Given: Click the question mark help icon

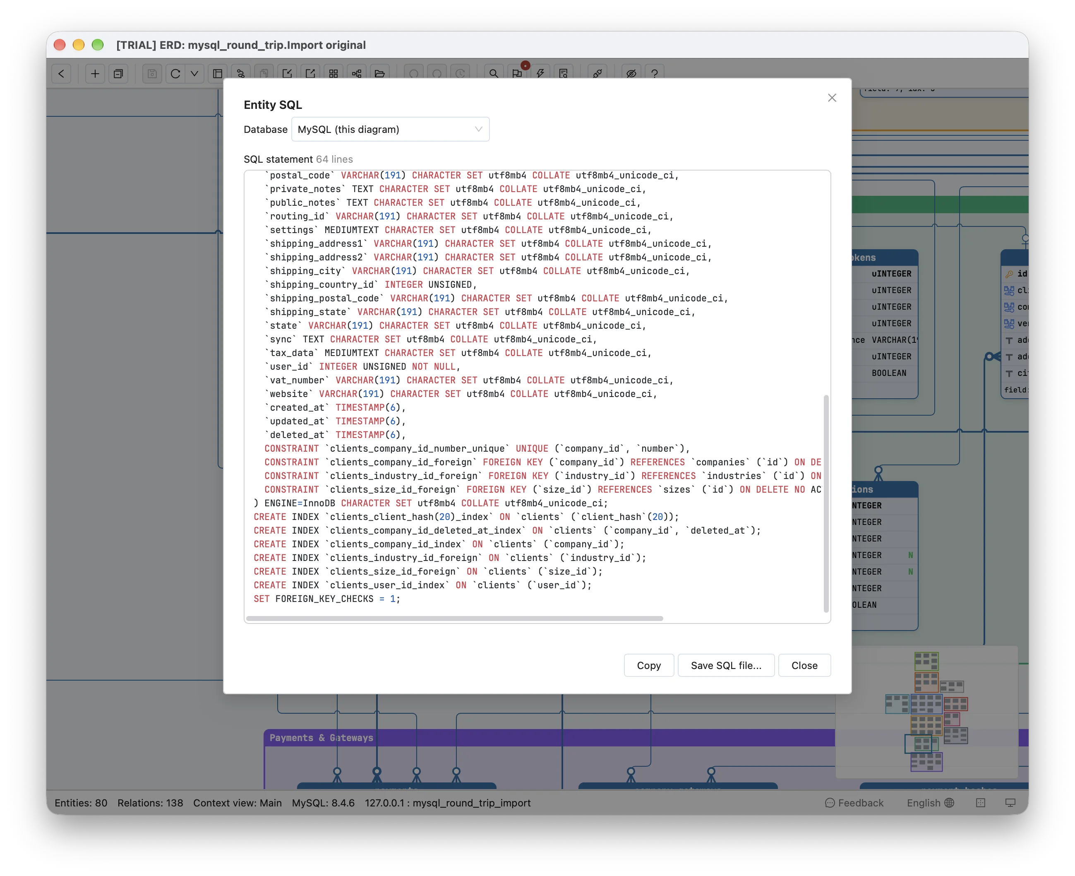Looking at the screenshot, I should pos(655,74).
